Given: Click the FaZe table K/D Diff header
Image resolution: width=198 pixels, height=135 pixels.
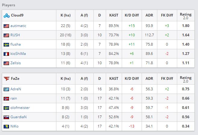Looking at the screenshot, I should 132,79.
